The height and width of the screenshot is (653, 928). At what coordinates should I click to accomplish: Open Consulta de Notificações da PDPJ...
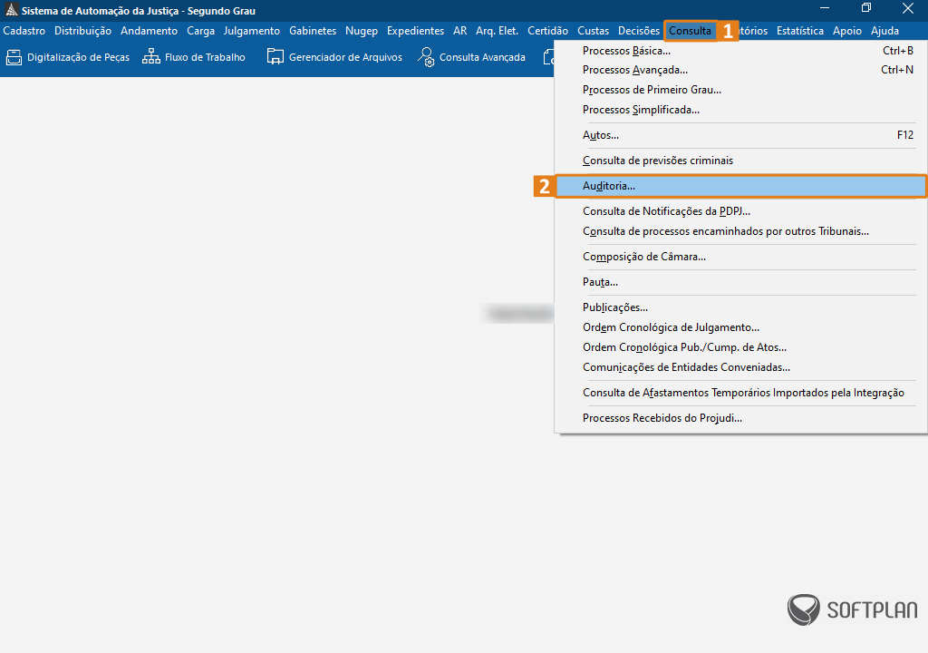click(x=740, y=211)
